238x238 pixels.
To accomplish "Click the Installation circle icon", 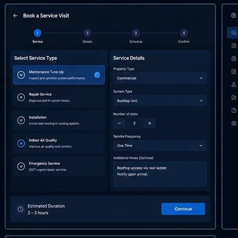I will coord(21,120).
